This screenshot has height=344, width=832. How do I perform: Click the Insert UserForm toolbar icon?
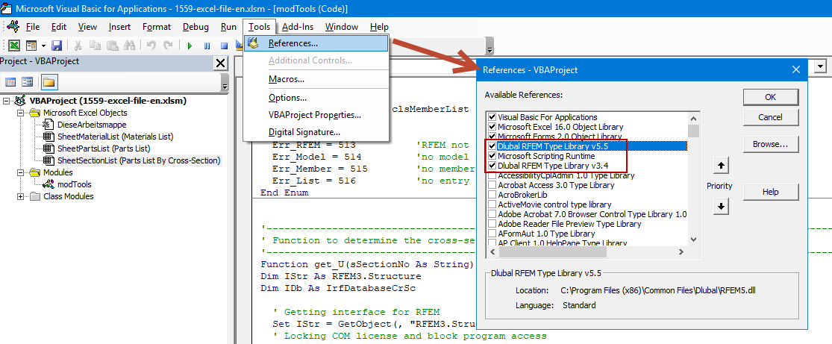click(x=31, y=46)
